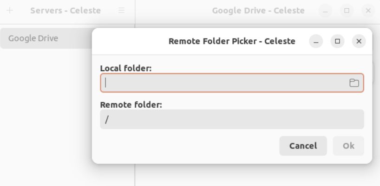380x186 pixels.
Task: Open the Servers window hamburger menu
Action: (121, 10)
